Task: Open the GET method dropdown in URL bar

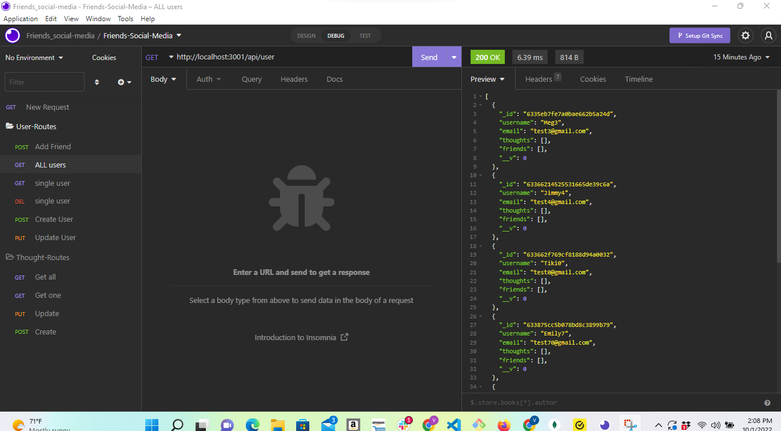Action: (x=157, y=57)
